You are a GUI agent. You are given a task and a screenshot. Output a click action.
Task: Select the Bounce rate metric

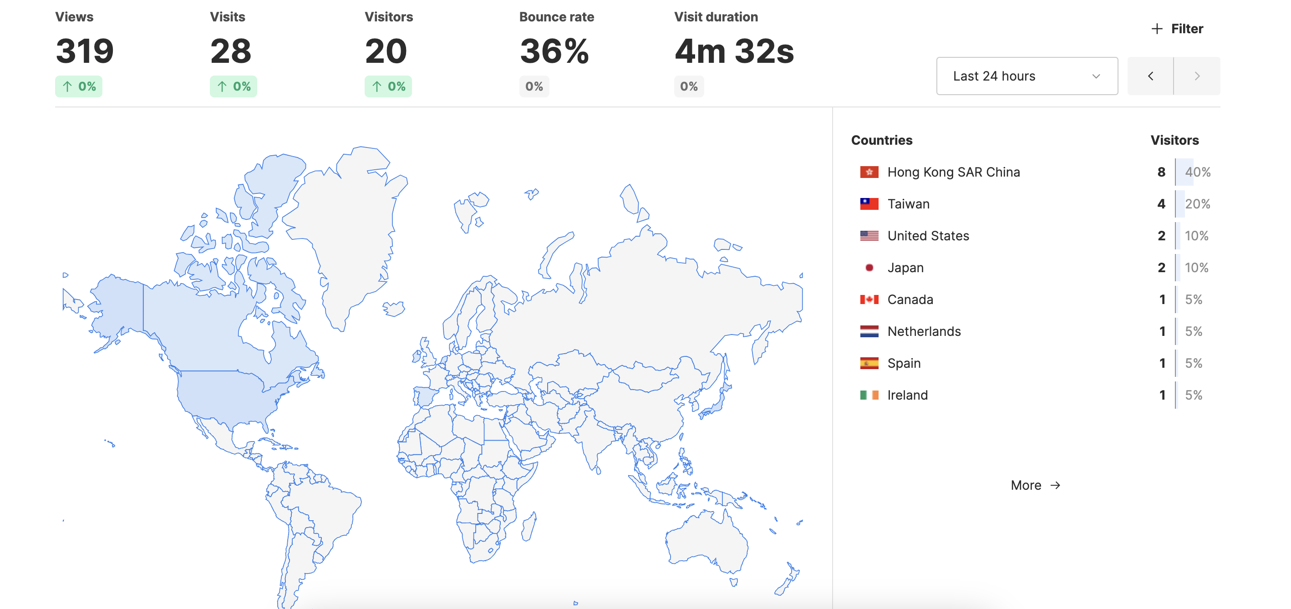[x=555, y=50]
